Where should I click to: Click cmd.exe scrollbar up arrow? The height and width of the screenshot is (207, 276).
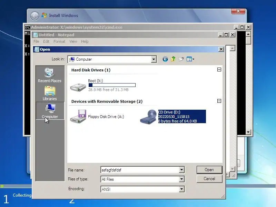point(248,34)
